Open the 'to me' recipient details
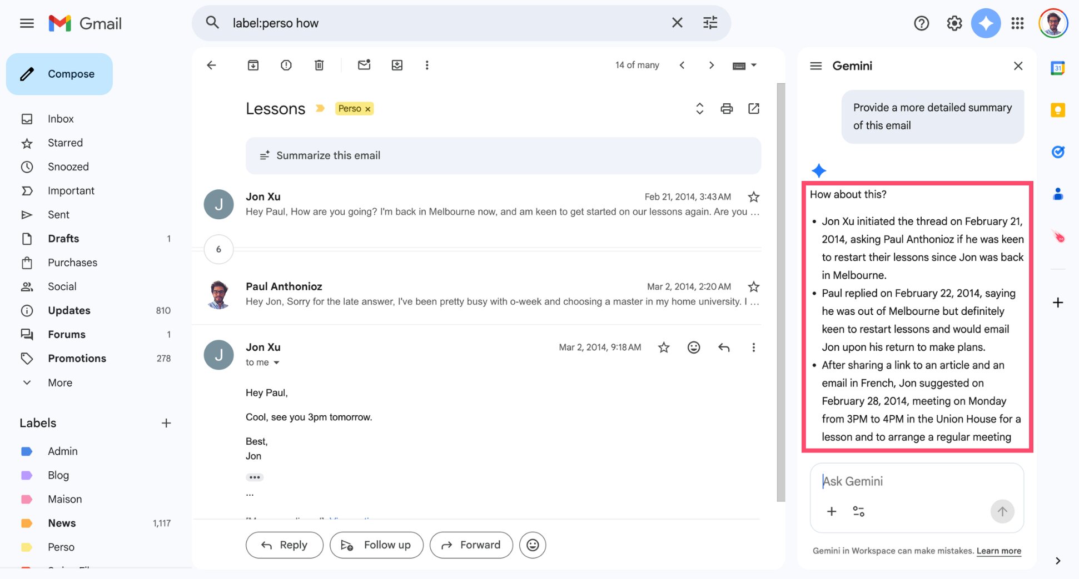1079x579 pixels. click(262, 362)
